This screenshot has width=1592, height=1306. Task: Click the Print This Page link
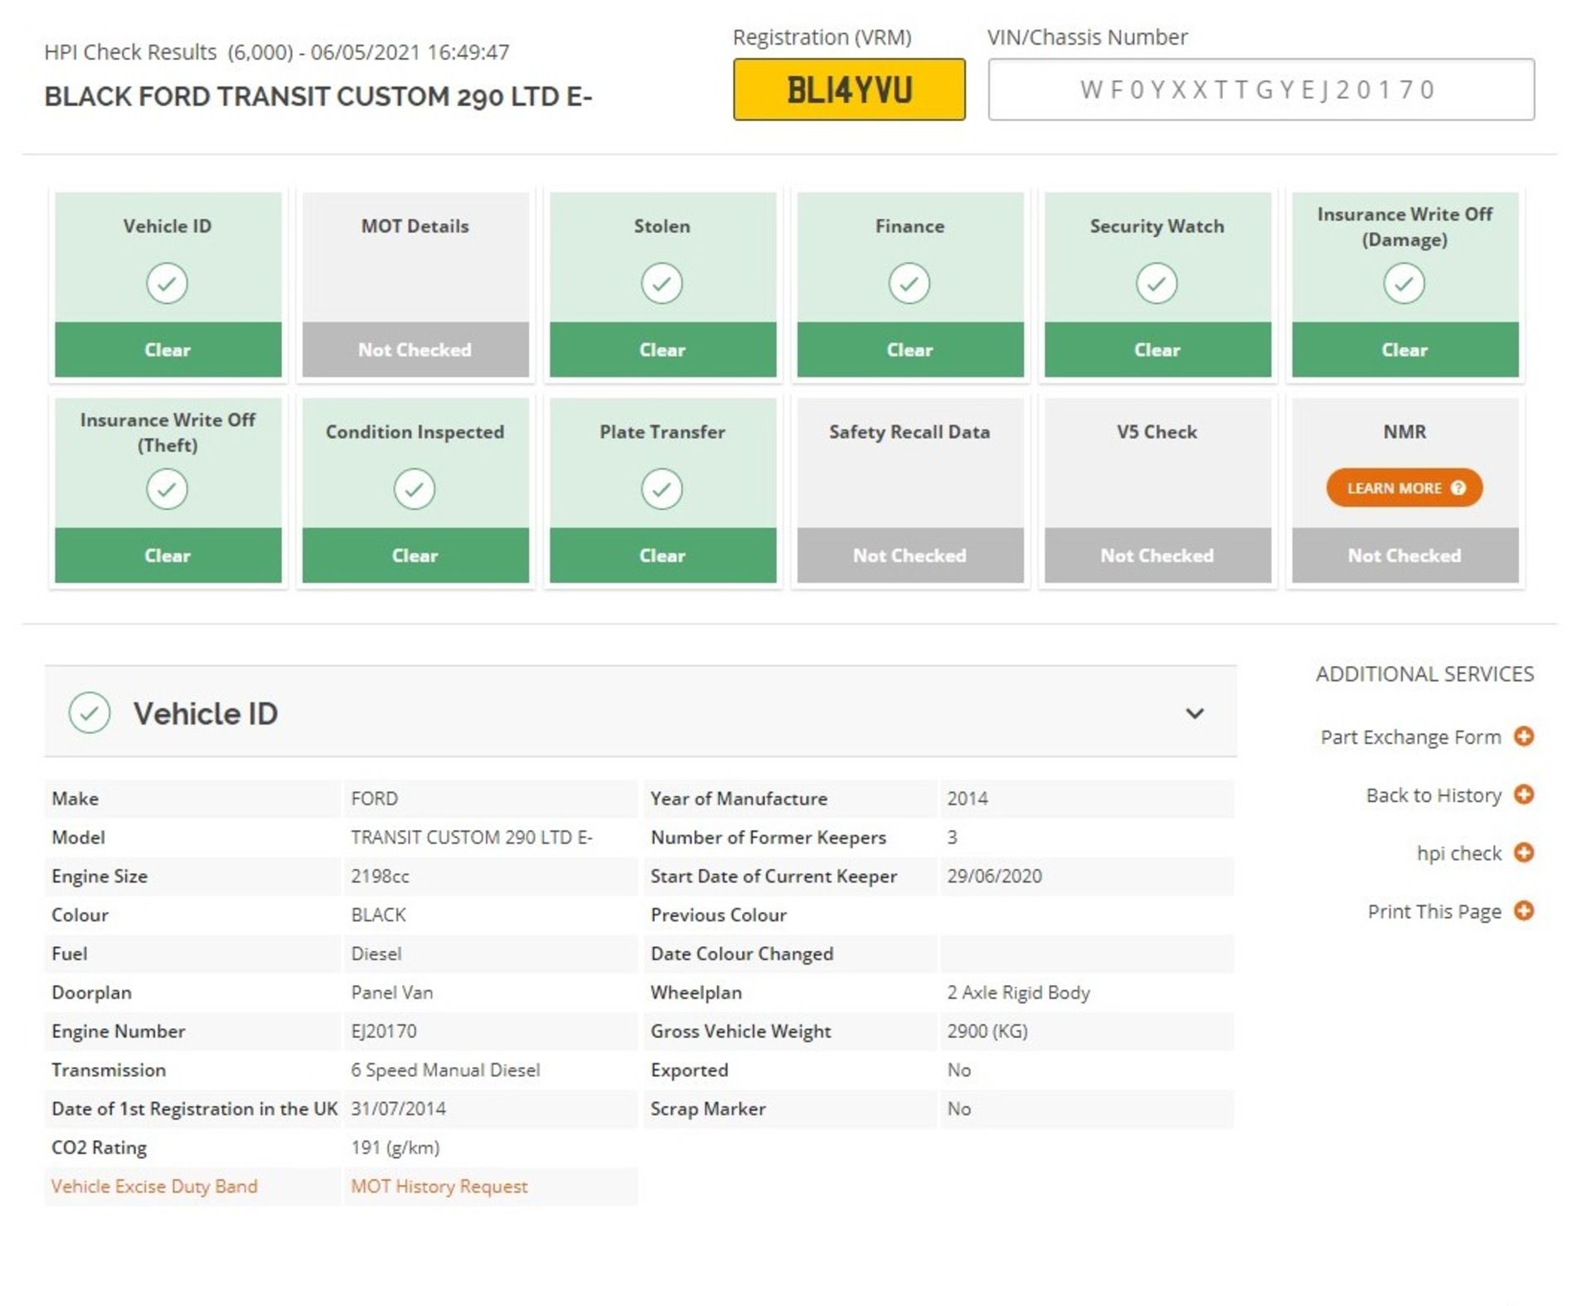tap(1434, 911)
